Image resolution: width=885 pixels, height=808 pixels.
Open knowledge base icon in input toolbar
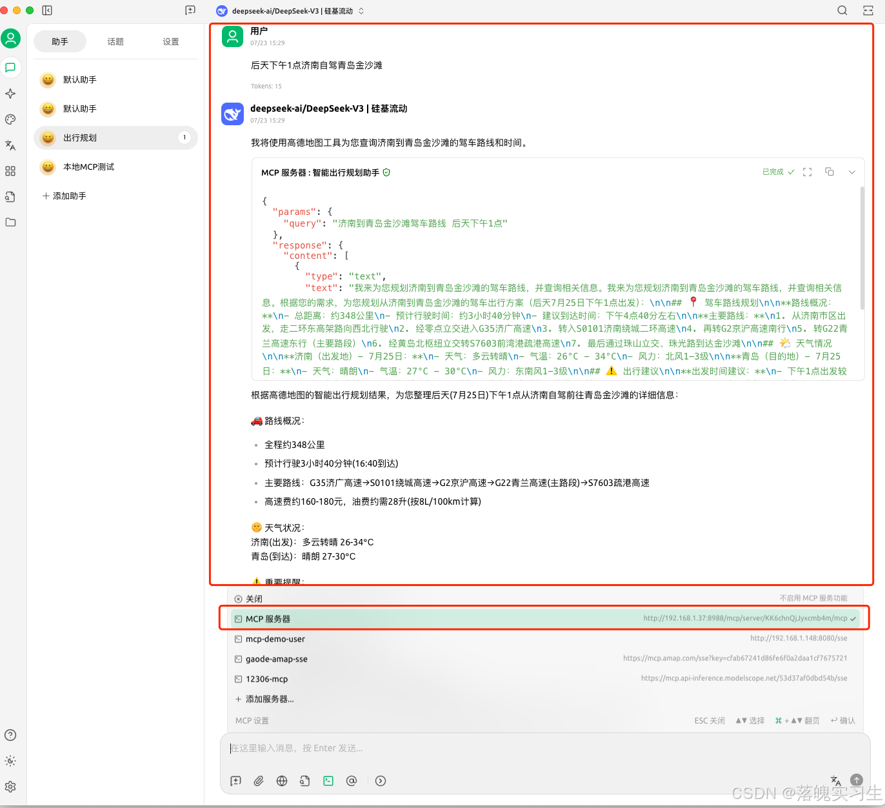coord(305,781)
